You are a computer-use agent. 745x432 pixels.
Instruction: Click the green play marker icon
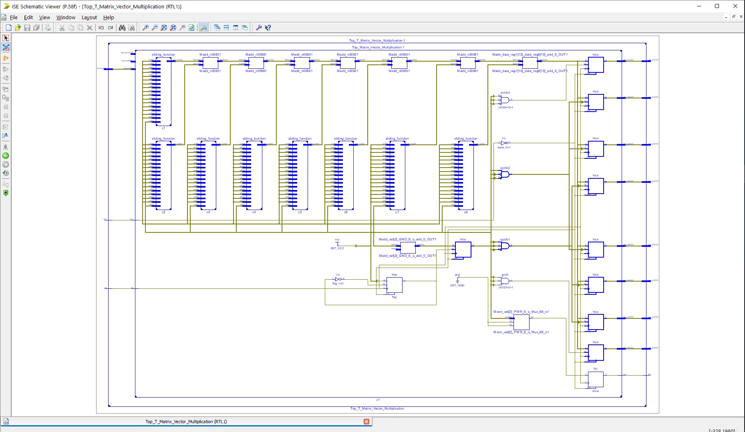pos(6,193)
